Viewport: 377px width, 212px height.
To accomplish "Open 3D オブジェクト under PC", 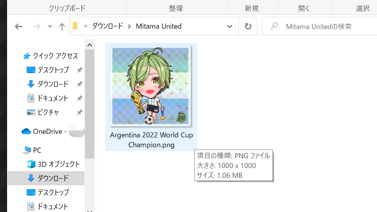I will click(x=59, y=164).
